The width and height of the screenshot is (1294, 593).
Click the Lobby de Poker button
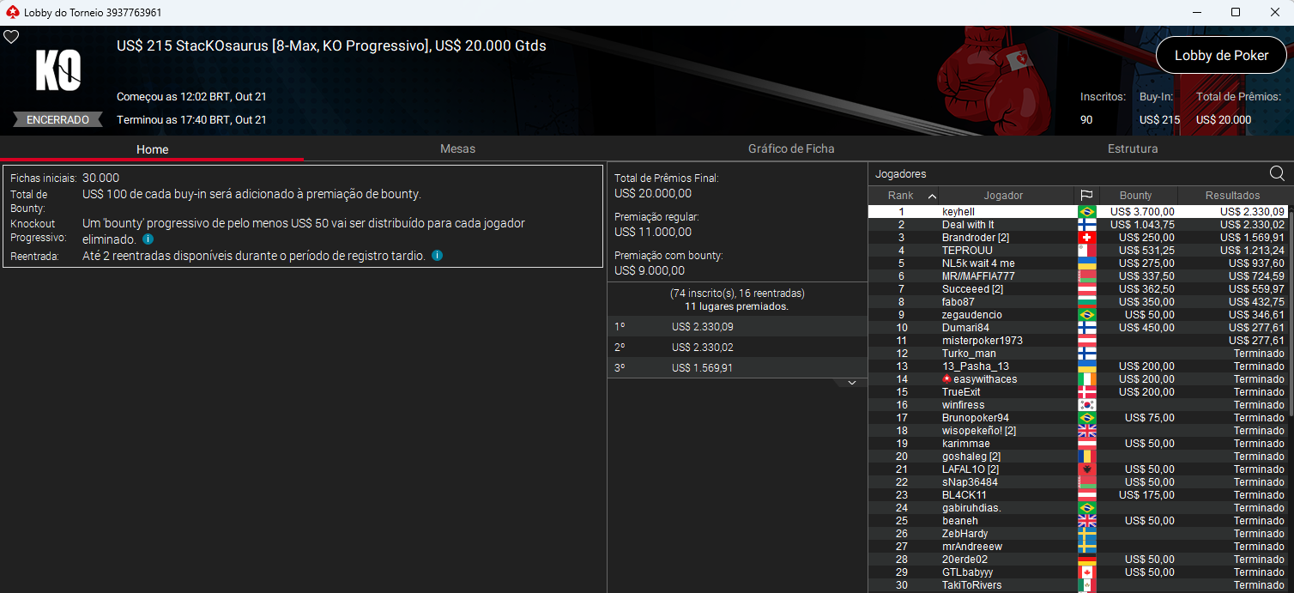[x=1221, y=55]
